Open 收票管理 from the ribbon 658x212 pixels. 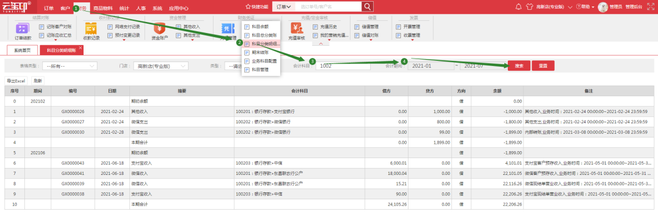408,35
